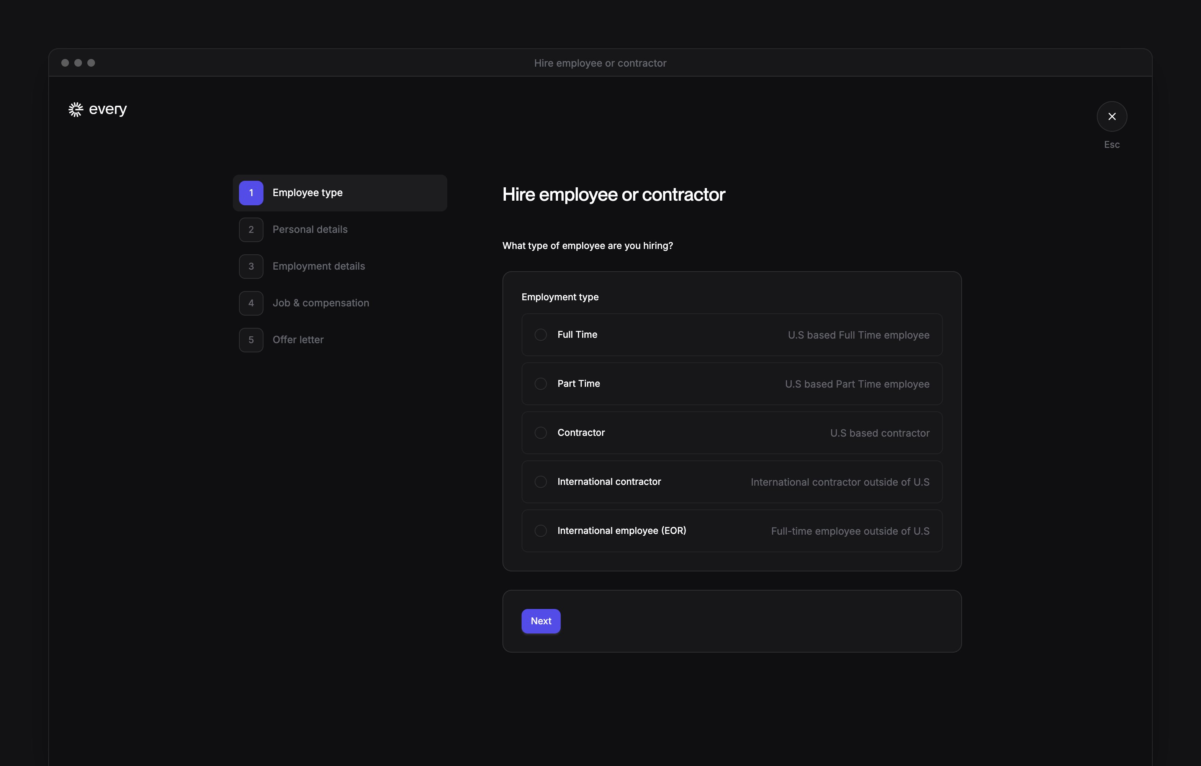Choose the Contractor radio option
Screen dimensions: 1201x766
click(x=541, y=433)
